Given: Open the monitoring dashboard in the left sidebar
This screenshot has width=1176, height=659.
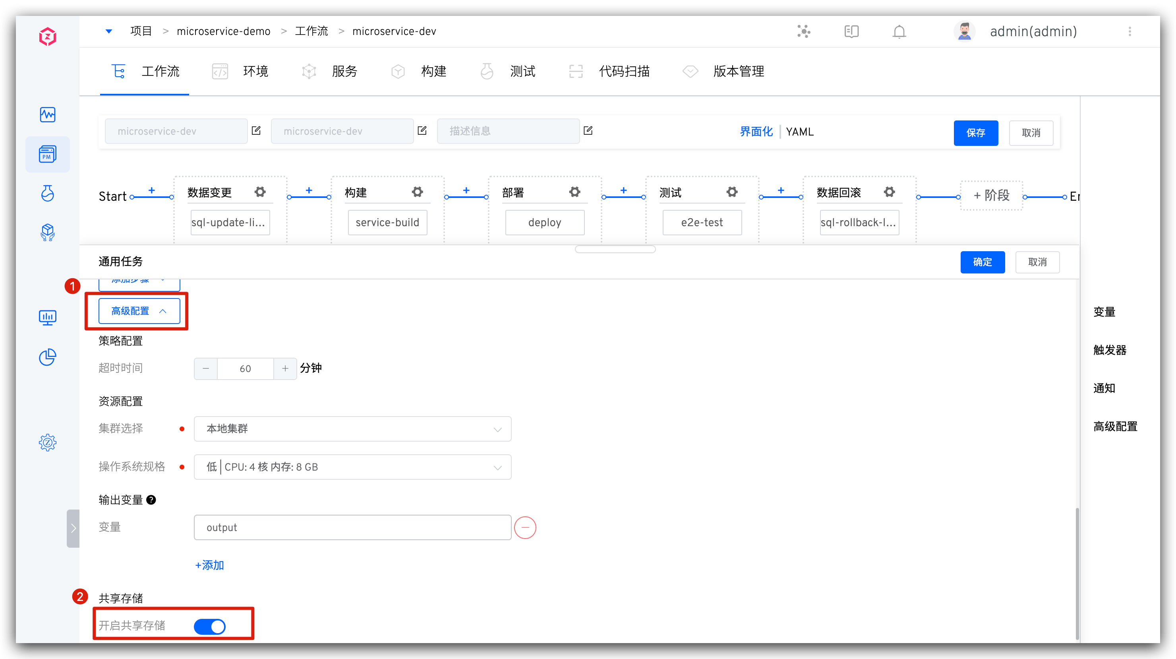Looking at the screenshot, I should click(48, 114).
